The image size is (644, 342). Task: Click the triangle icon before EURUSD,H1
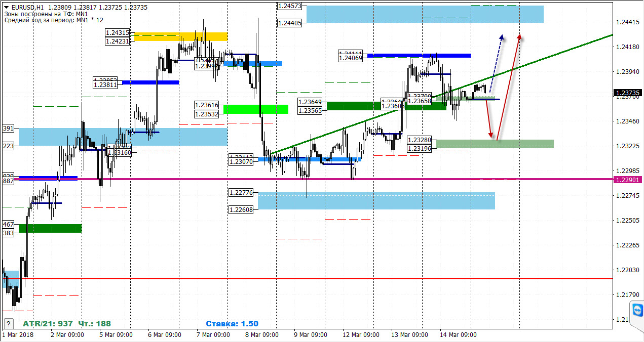6,8
